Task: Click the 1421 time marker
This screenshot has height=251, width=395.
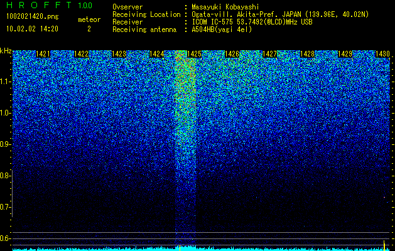Action: (43, 54)
